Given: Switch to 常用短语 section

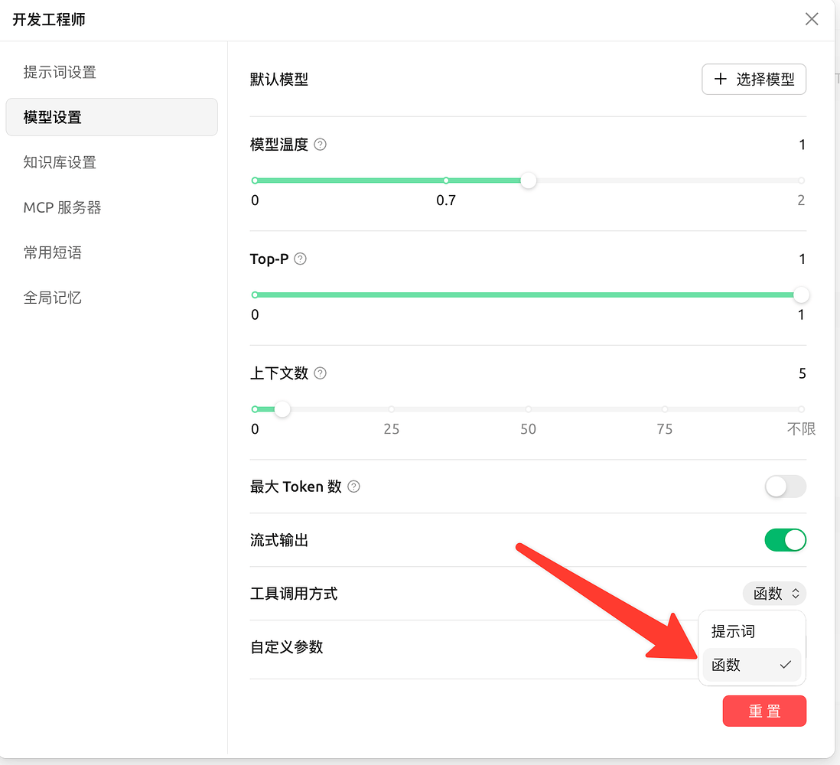Looking at the screenshot, I should tap(112, 252).
